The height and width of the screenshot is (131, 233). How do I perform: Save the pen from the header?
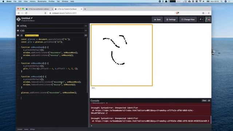click(157, 19)
